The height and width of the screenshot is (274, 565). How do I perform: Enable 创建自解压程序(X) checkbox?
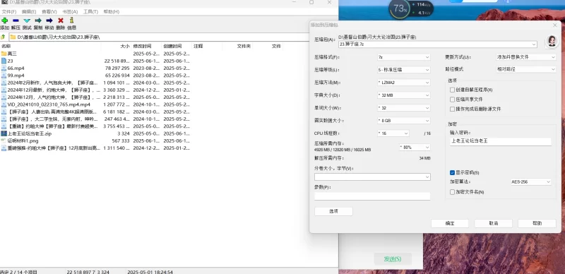452,90
